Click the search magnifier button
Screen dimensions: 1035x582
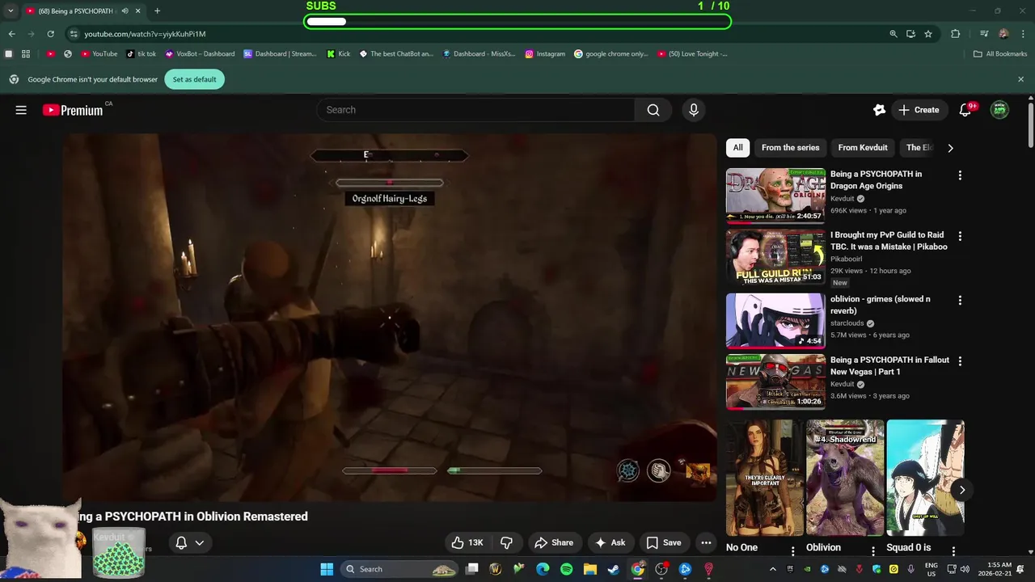(653, 110)
